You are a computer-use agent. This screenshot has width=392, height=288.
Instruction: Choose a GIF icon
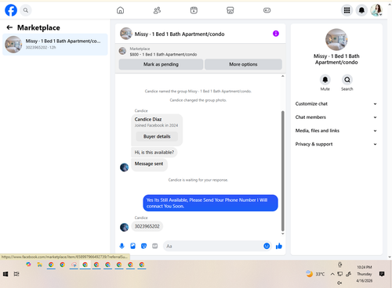155,246
